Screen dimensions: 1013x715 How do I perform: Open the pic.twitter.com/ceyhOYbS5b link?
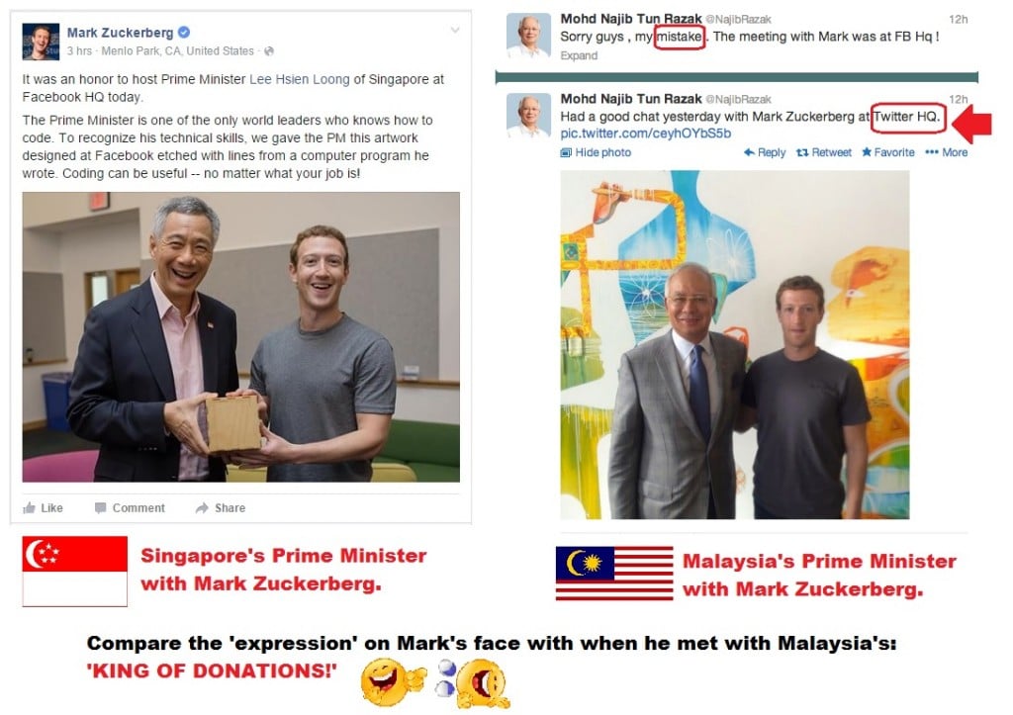[x=645, y=134]
